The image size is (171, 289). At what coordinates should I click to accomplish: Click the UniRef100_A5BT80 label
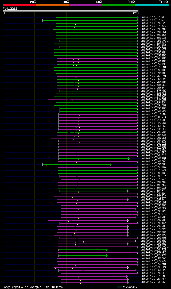pos(153,70)
